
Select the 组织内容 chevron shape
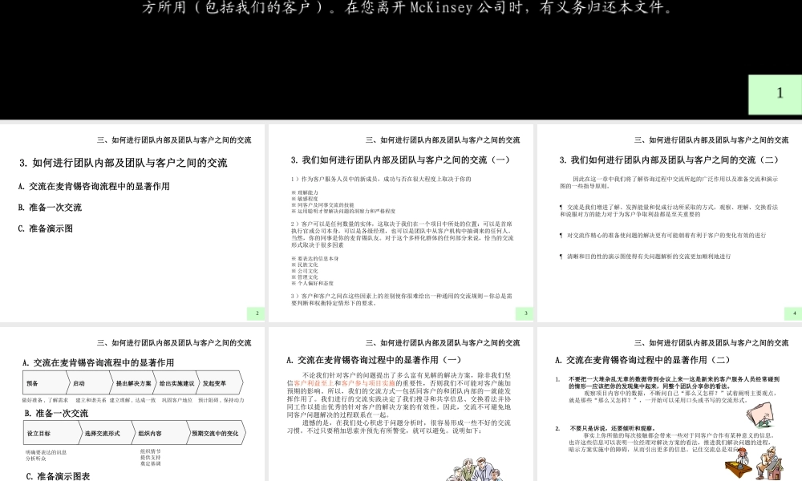coord(152,433)
